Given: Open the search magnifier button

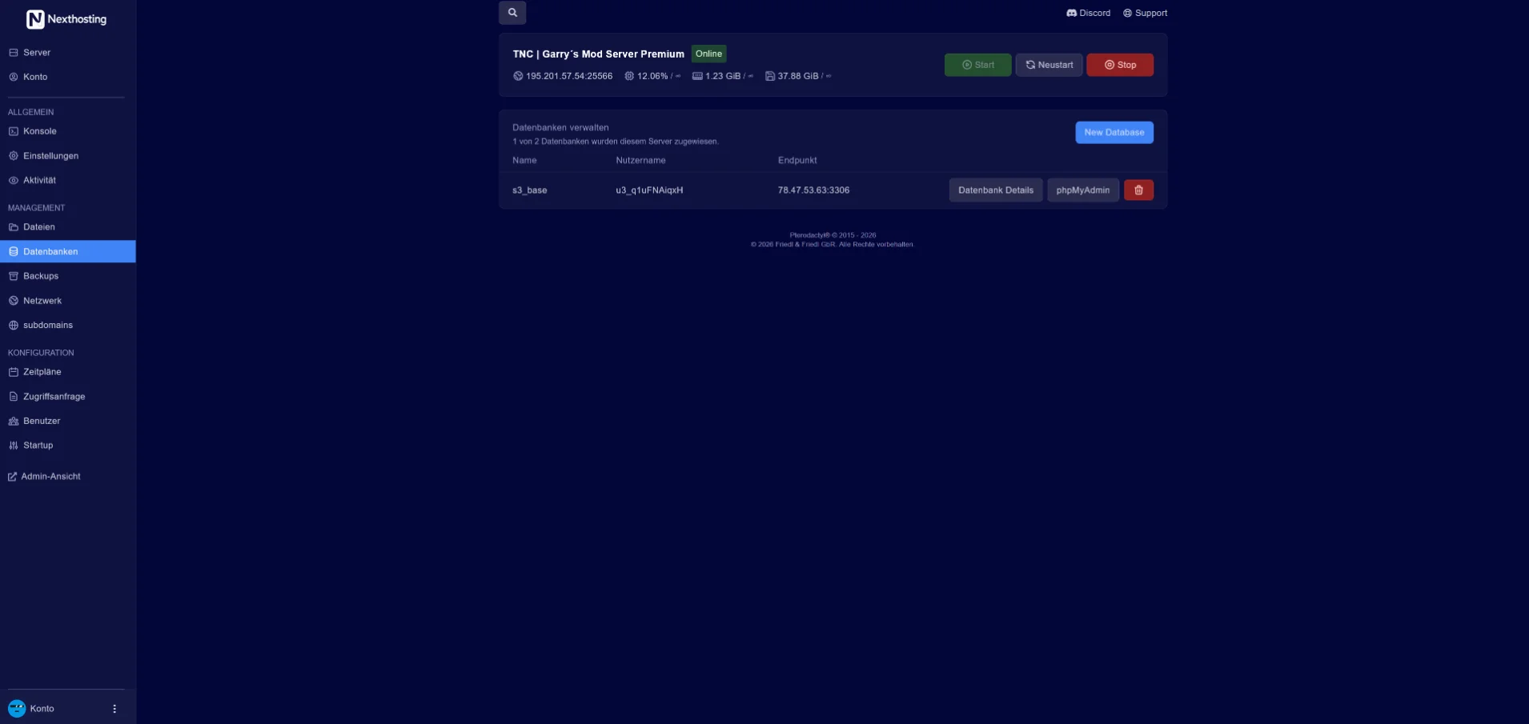Looking at the screenshot, I should click(x=512, y=13).
